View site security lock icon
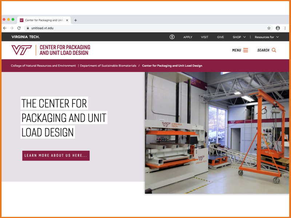This screenshot has width=291, height=218. (x=28, y=28)
